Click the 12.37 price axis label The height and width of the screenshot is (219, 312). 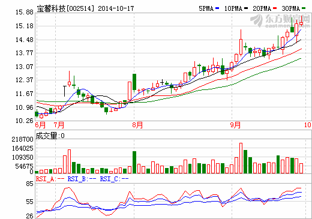click(25, 80)
